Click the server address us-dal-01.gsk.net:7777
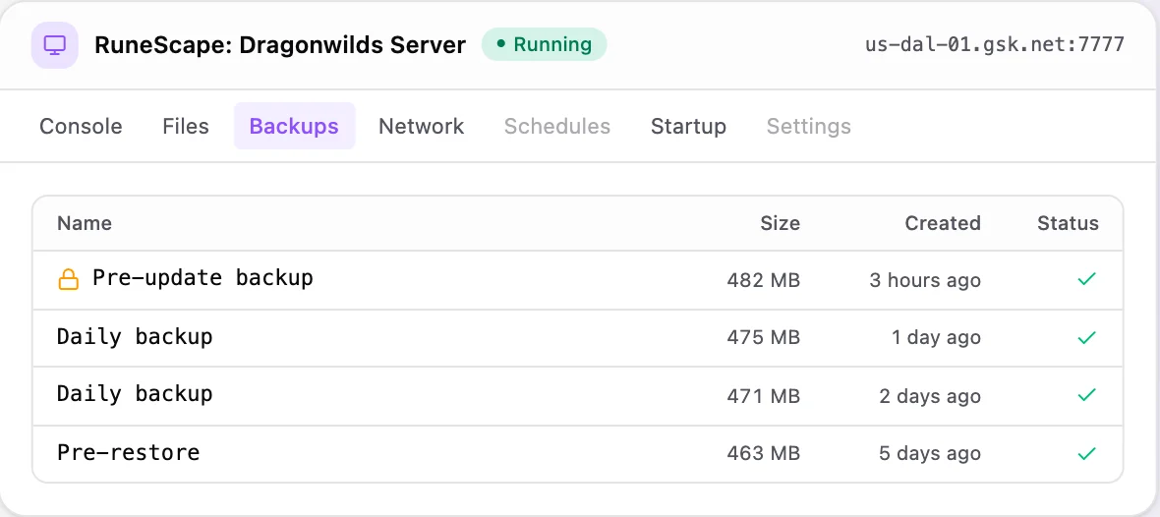1160x517 pixels. pos(994,44)
